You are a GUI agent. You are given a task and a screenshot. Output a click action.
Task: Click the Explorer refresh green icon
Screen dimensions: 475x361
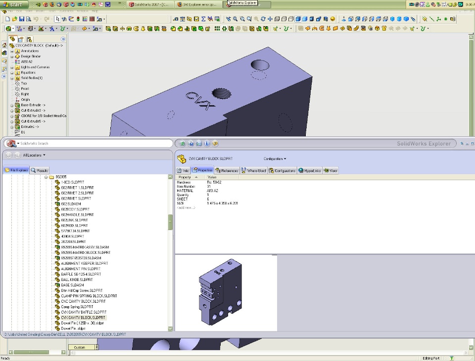[182, 144]
